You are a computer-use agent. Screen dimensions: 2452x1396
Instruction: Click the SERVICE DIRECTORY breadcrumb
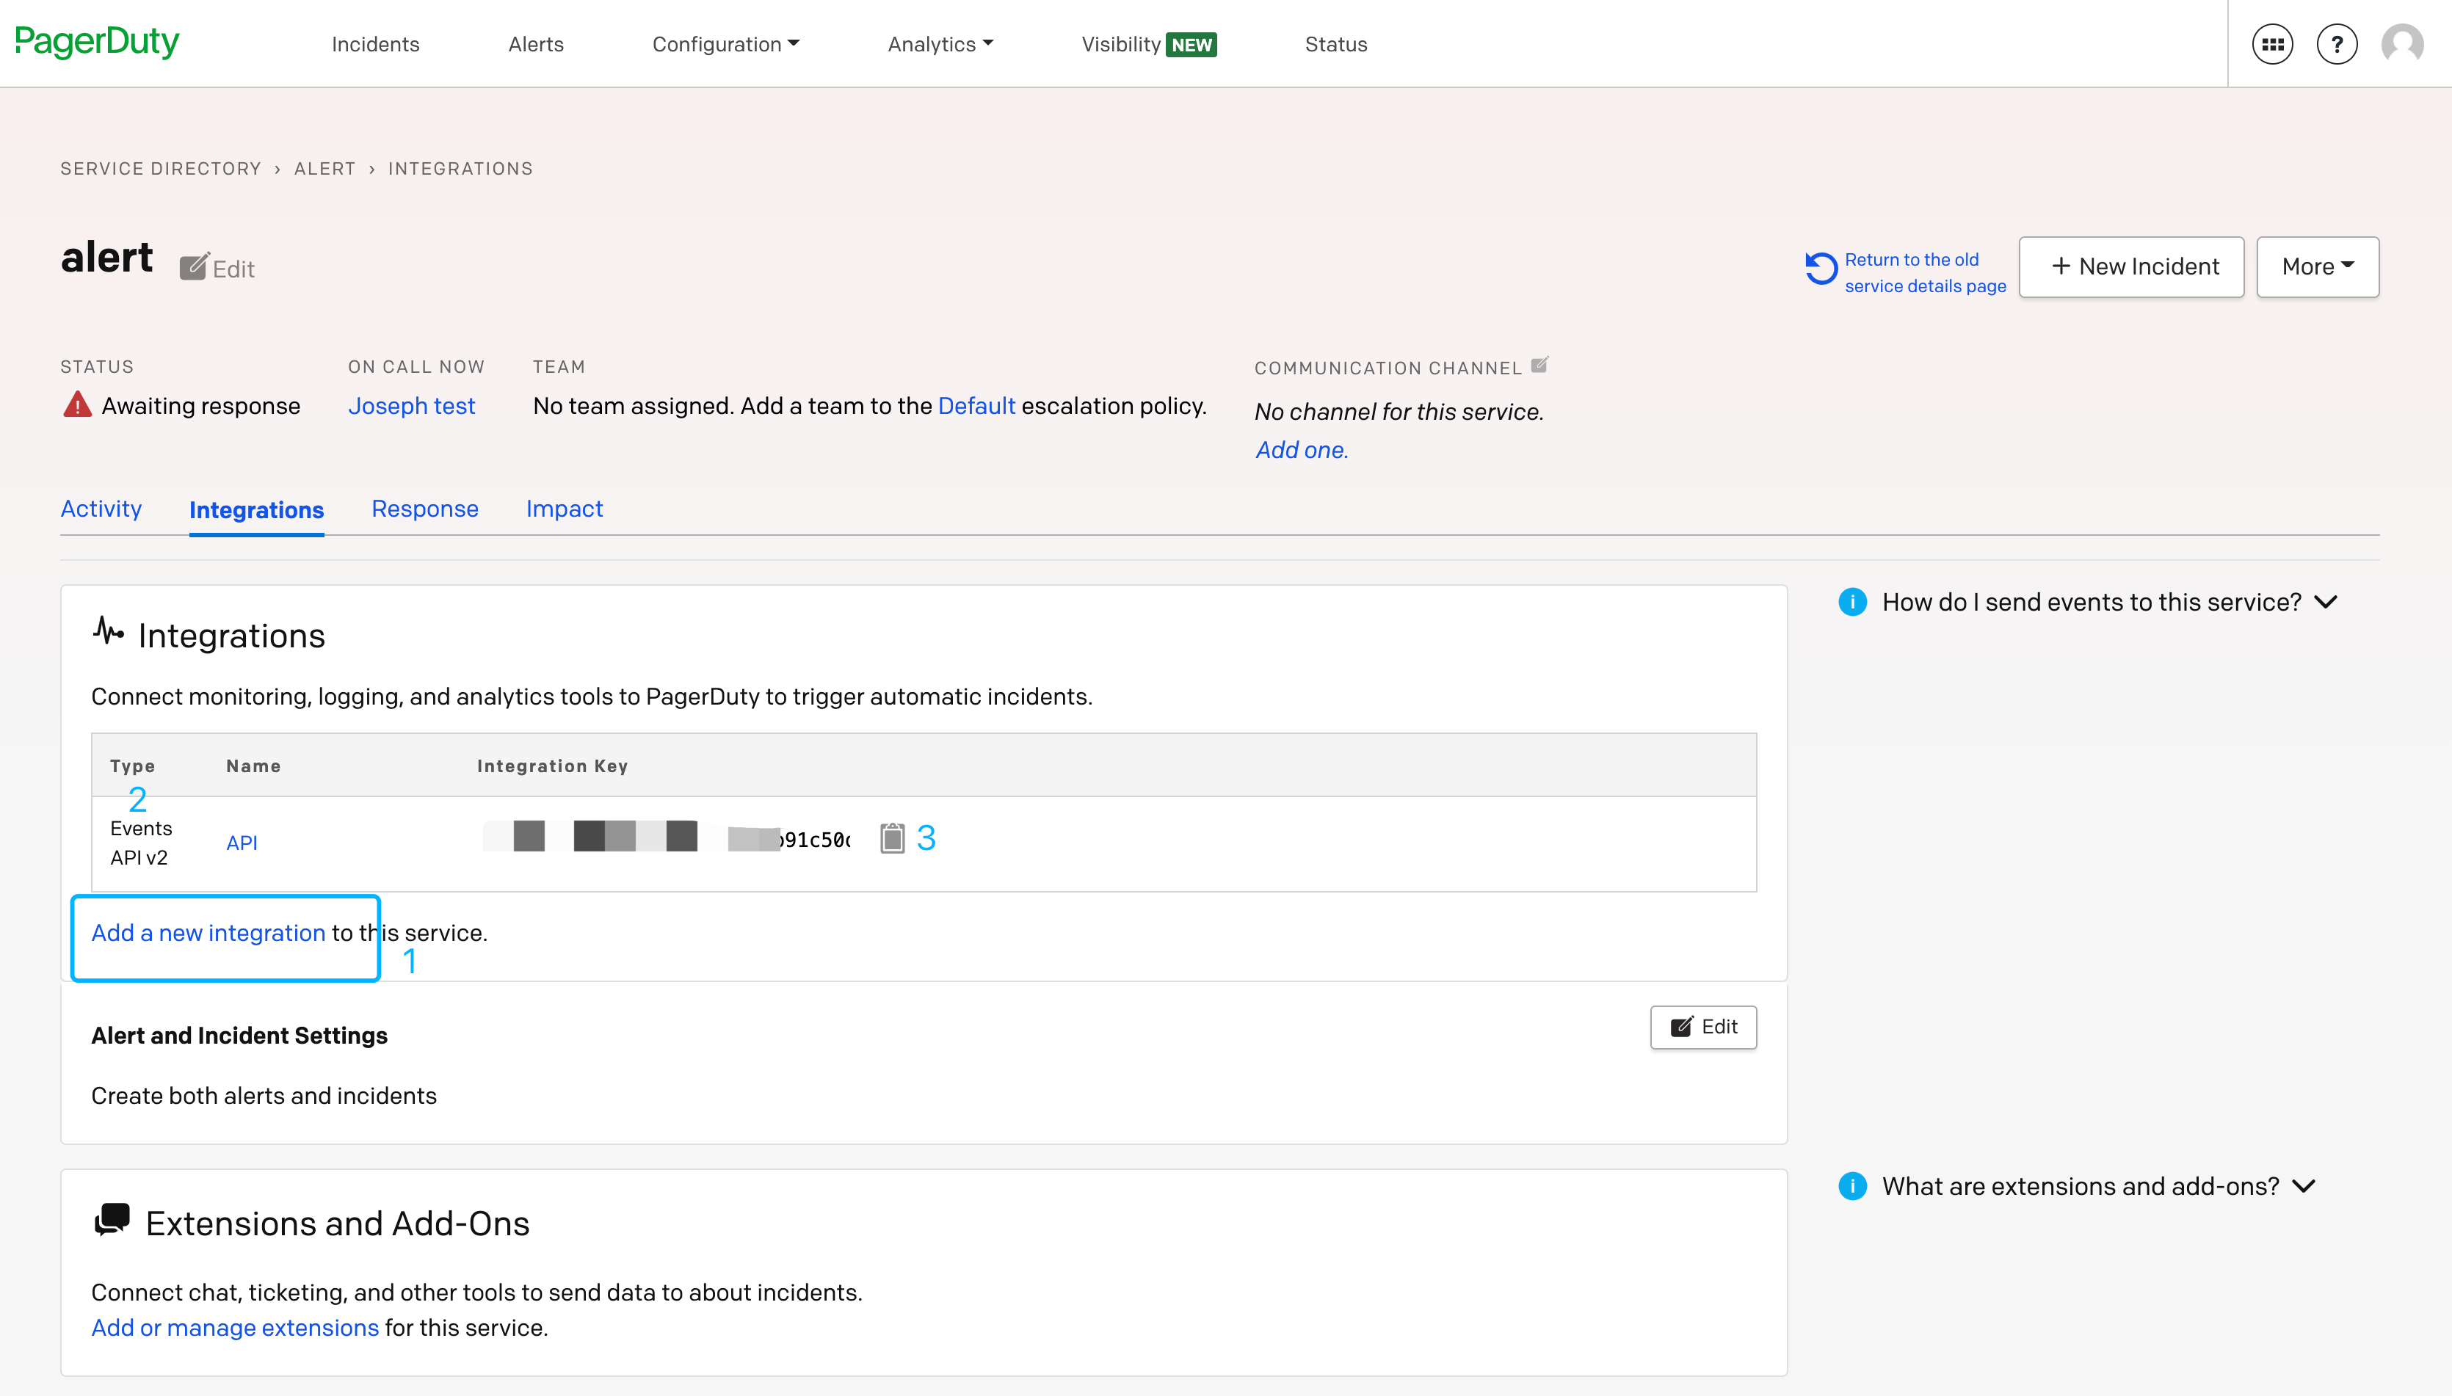point(160,168)
